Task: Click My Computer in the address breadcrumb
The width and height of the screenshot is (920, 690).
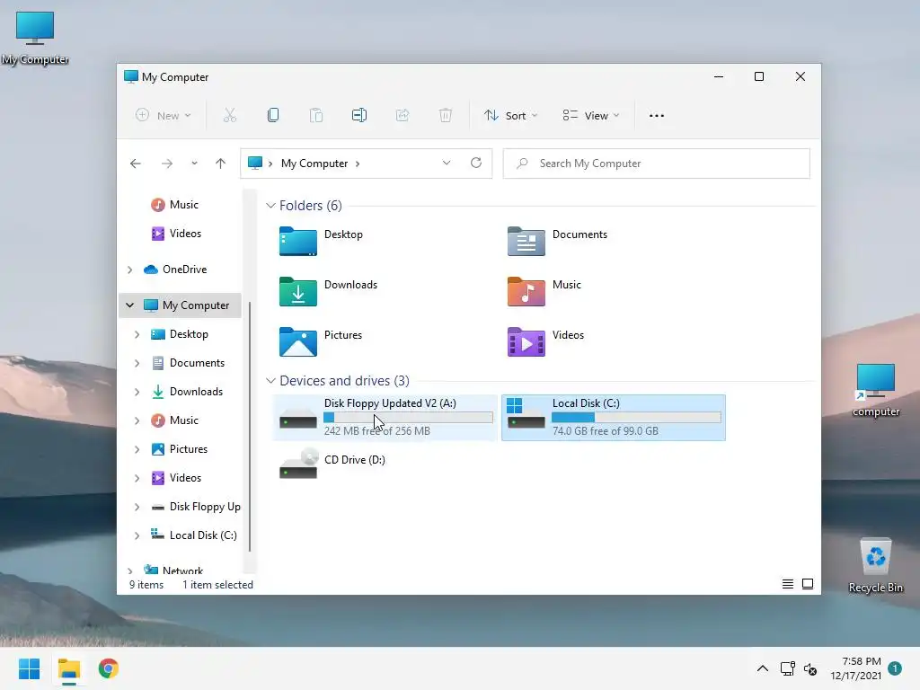Action: pos(314,164)
